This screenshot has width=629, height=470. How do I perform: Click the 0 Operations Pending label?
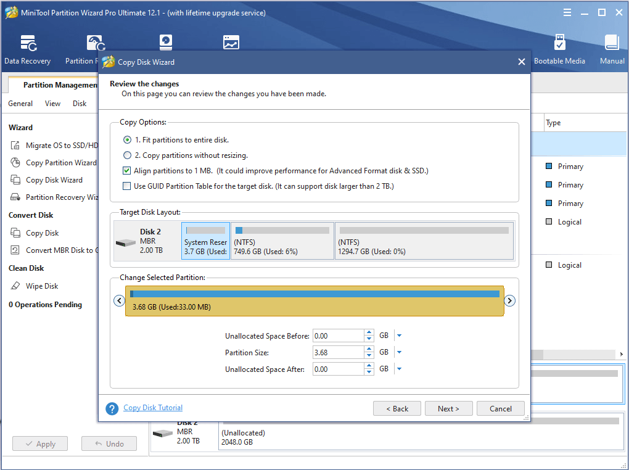45,305
